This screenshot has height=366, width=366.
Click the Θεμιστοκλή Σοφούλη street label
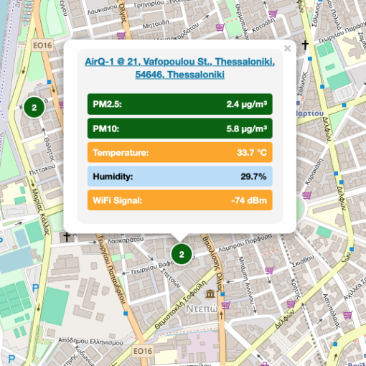point(181,305)
